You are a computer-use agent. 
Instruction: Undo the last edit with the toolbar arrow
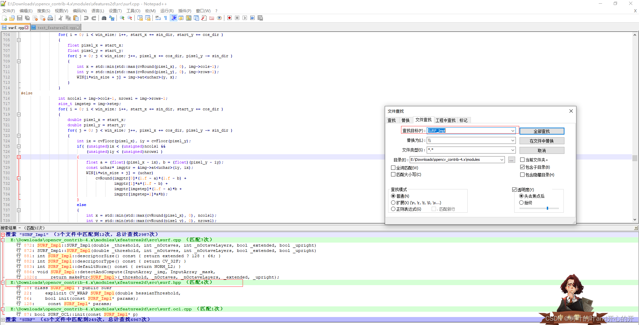(86, 18)
